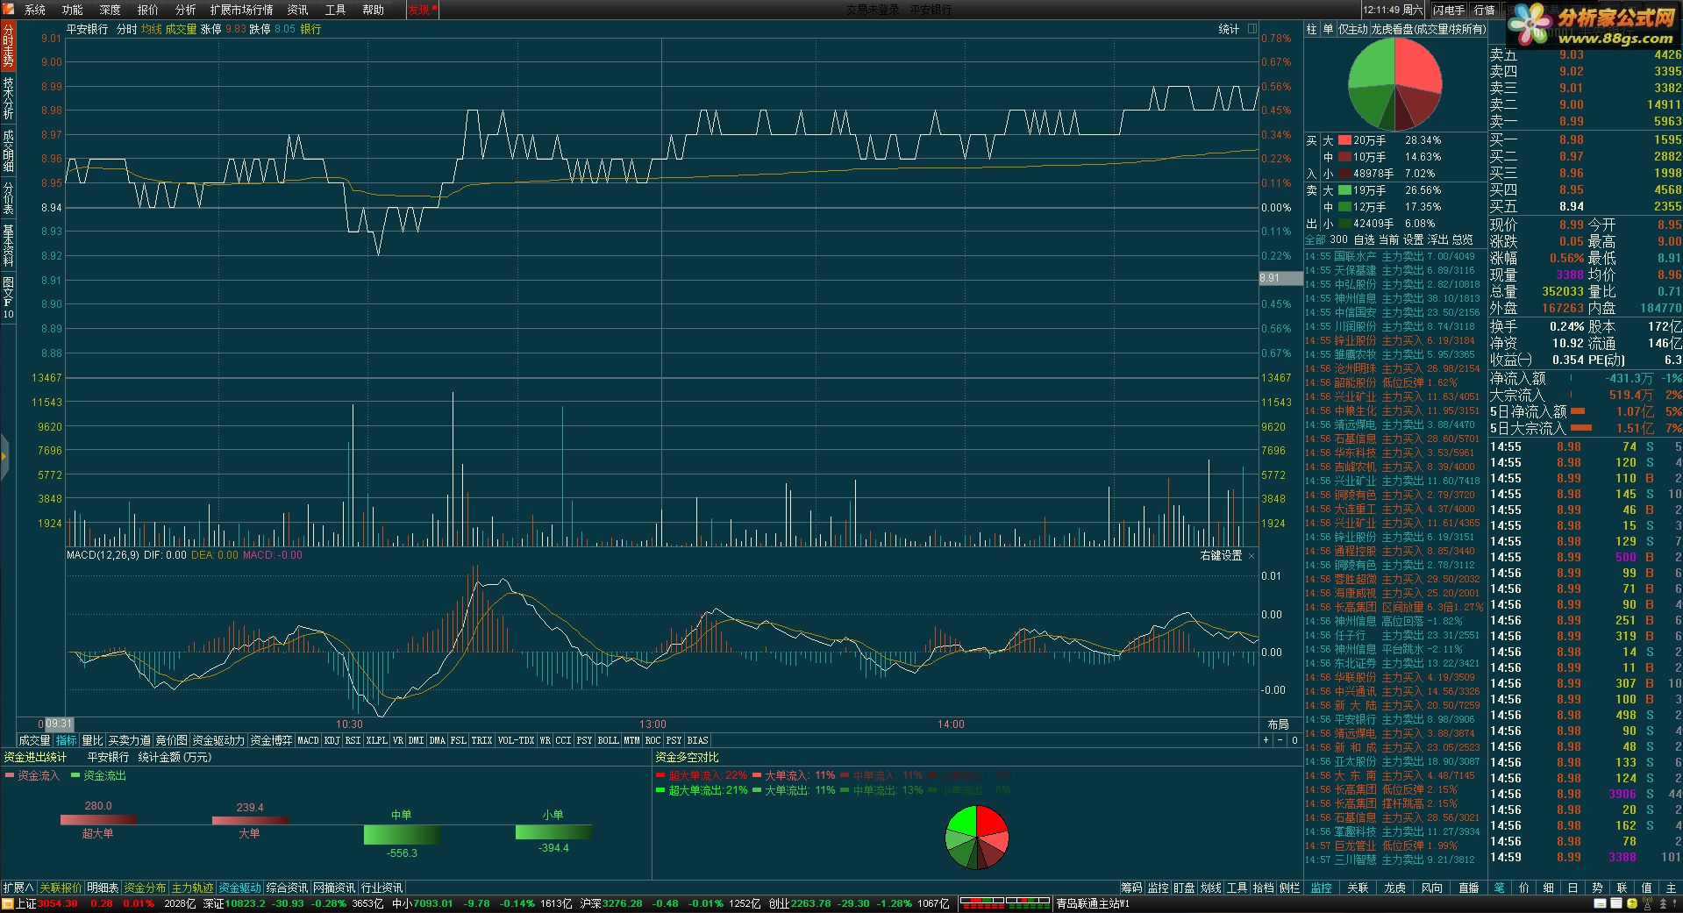Click 浮出 to float the monitor panel
The image size is (1683, 913).
pos(1437,239)
